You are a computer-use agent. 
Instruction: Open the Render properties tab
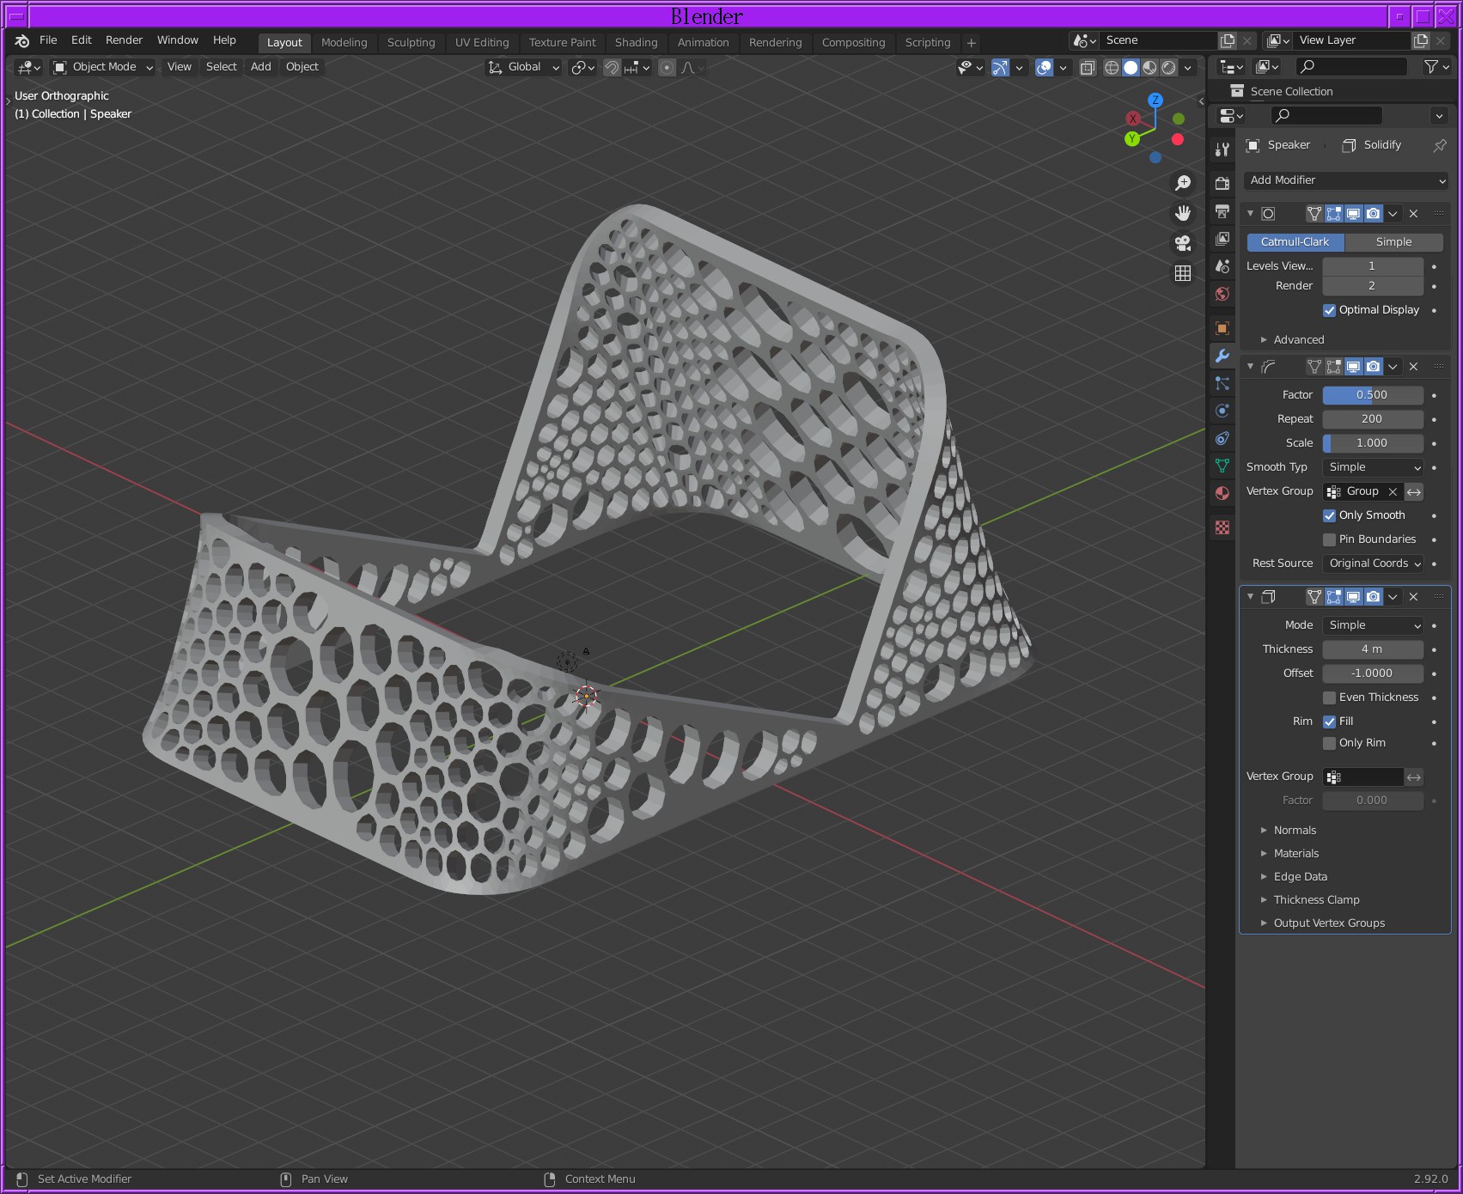click(x=1222, y=183)
